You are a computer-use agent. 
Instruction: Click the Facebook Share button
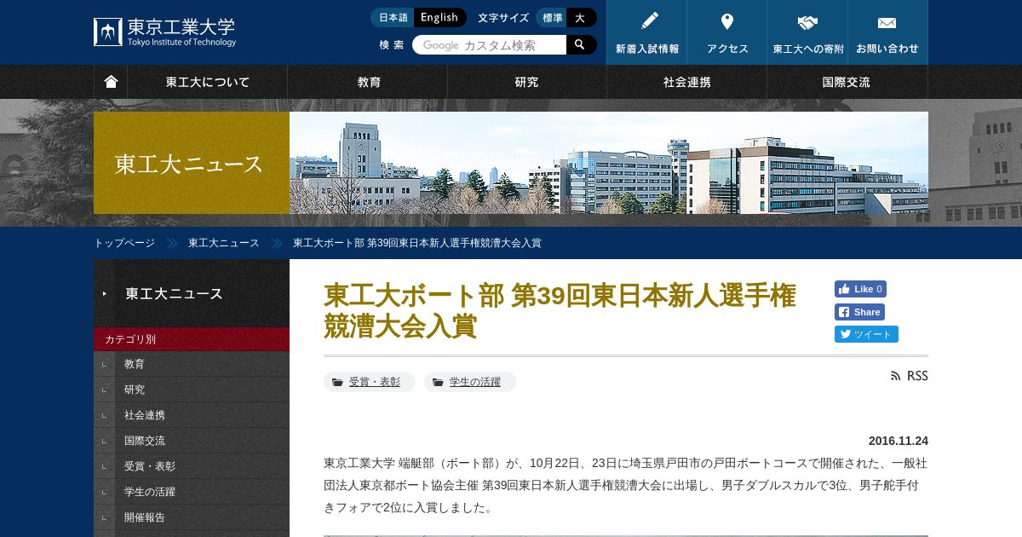click(859, 312)
